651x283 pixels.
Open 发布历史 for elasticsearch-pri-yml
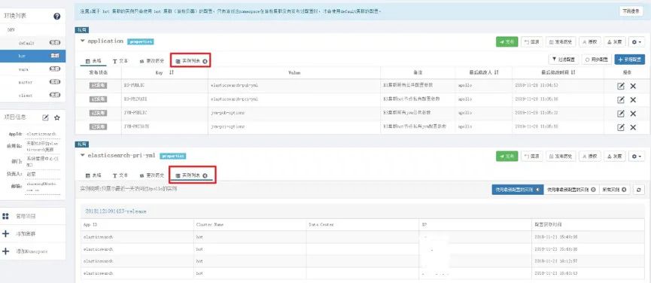561,157
